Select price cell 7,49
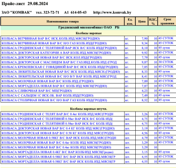 [142, 96]
